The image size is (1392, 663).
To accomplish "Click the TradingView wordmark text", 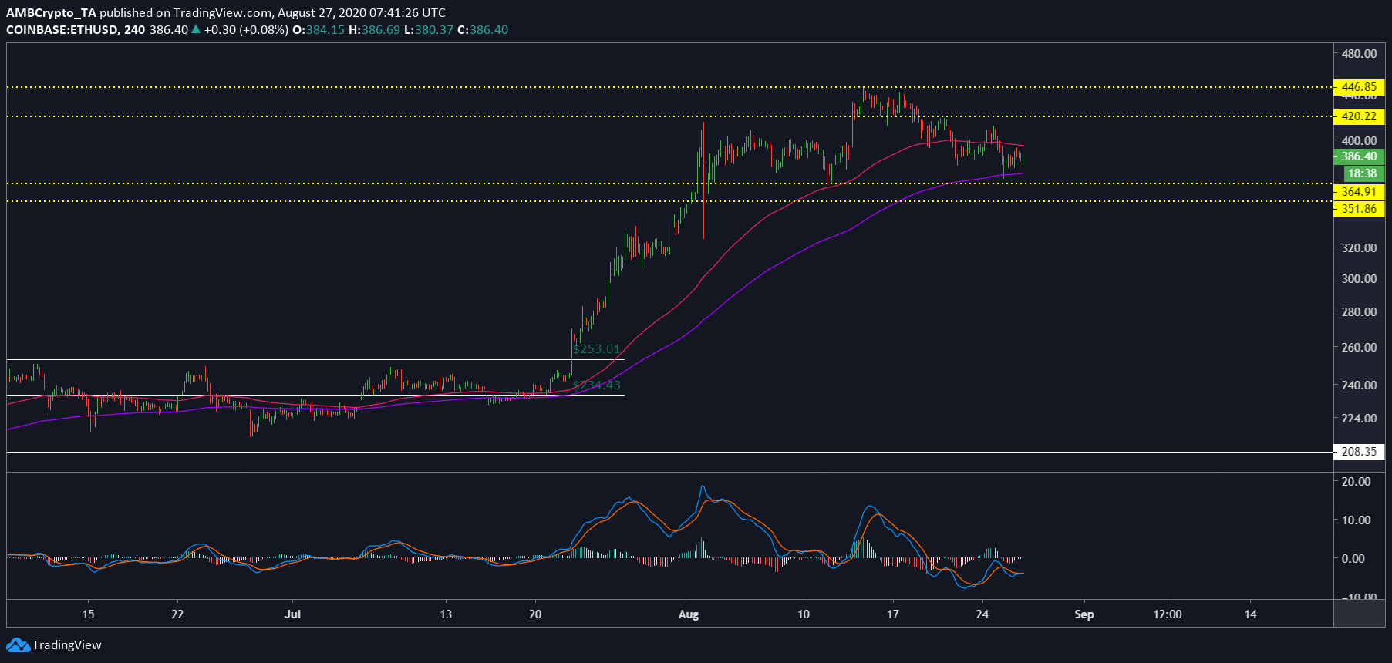I will [x=67, y=645].
